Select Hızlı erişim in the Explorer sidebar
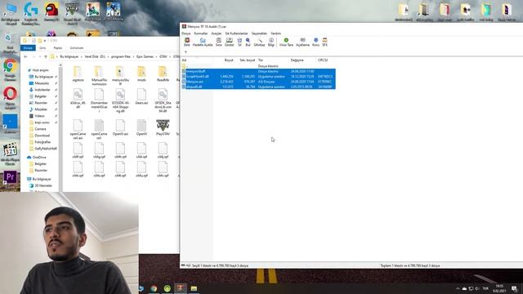523x294 pixels. pyautogui.click(x=40, y=70)
